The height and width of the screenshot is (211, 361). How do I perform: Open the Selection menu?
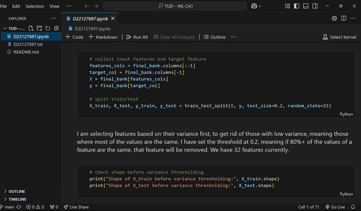tap(35, 6)
